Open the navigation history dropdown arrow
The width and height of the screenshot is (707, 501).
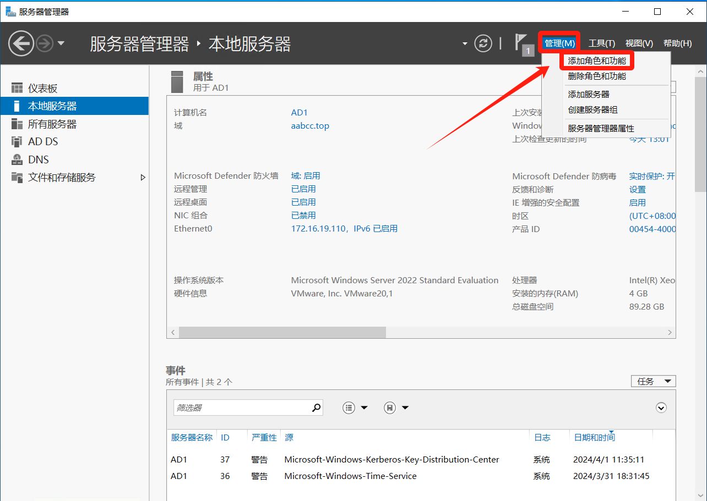(x=61, y=43)
